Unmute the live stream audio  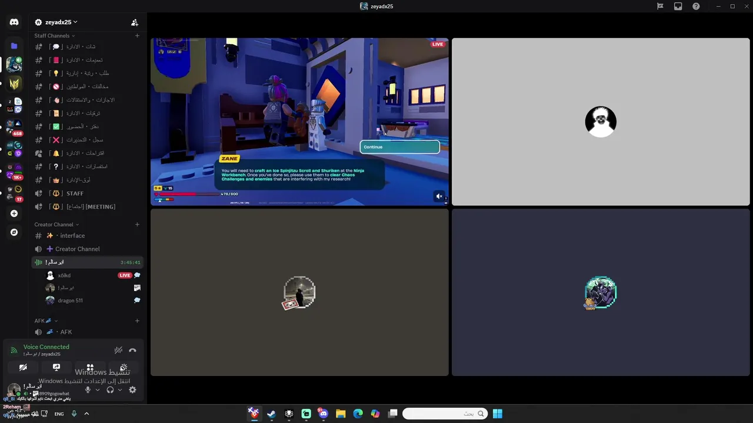439,196
